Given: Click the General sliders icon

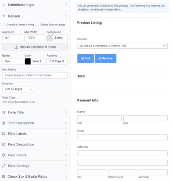Looking at the screenshot, I should coord(4,16).
